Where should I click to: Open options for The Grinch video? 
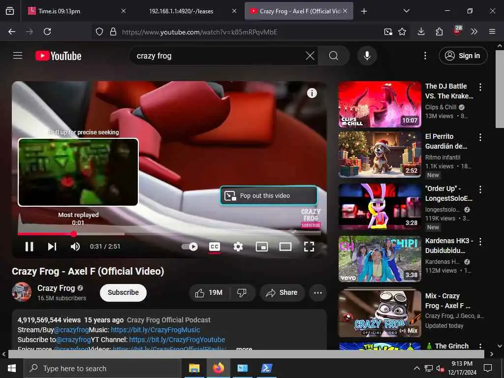pyautogui.click(x=480, y=346)
